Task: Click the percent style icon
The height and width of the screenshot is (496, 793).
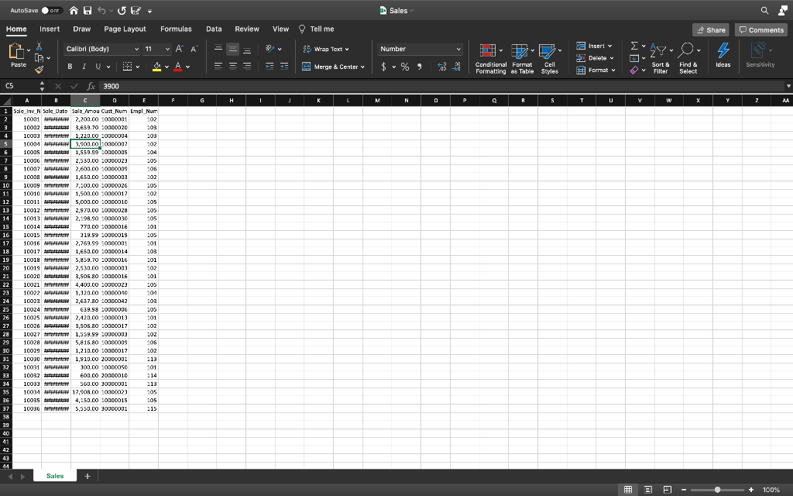Action: click(x=407, y=67)
